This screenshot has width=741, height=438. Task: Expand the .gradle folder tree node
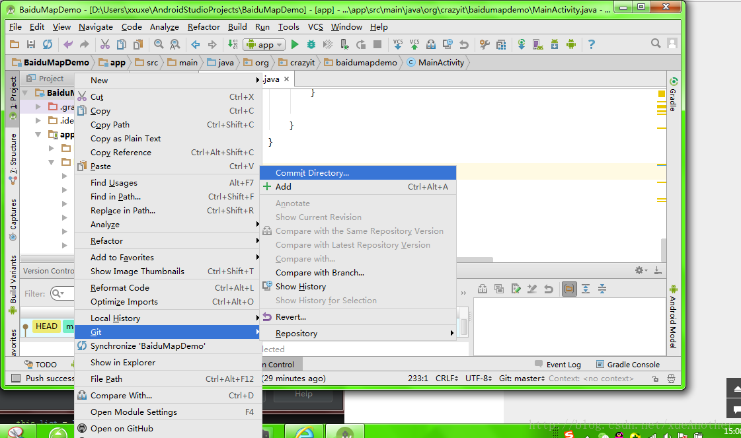(39, 107)
